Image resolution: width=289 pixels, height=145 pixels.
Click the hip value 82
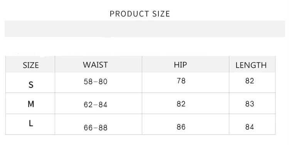(x=181, y=104)
